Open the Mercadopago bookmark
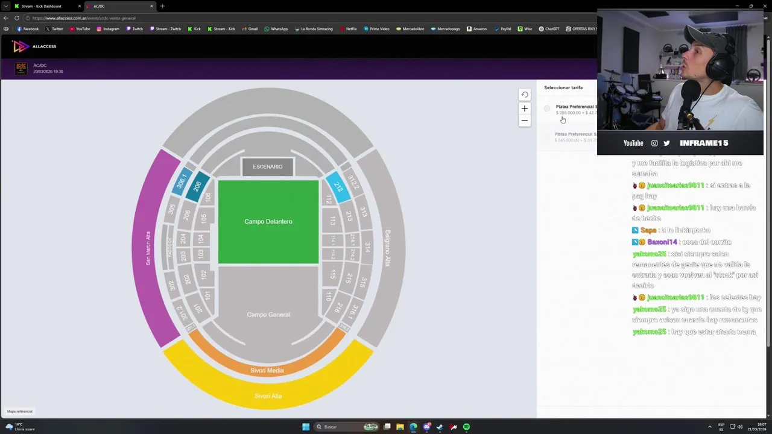The width and height of the screenshot is (772, 434). (x=445, y=29)
